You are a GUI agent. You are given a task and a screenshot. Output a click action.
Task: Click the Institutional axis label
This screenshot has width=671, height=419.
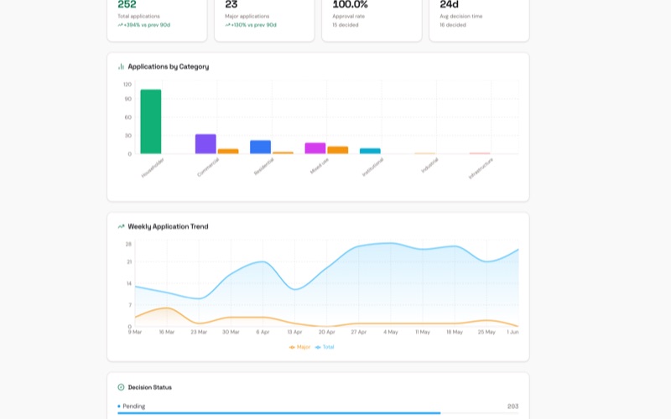372,167
